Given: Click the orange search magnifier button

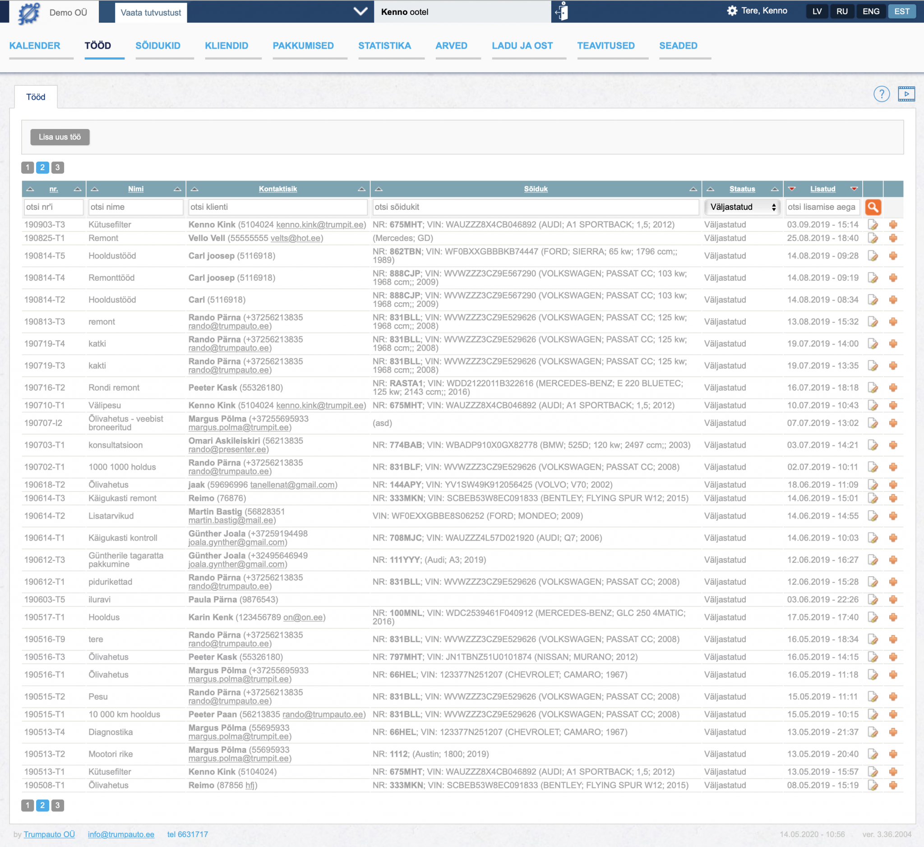Looking at the screenshot, I should 873,207.
